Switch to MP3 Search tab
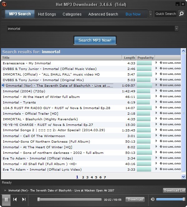The width and height of the screenshot is (187, 207). [20, 14]
